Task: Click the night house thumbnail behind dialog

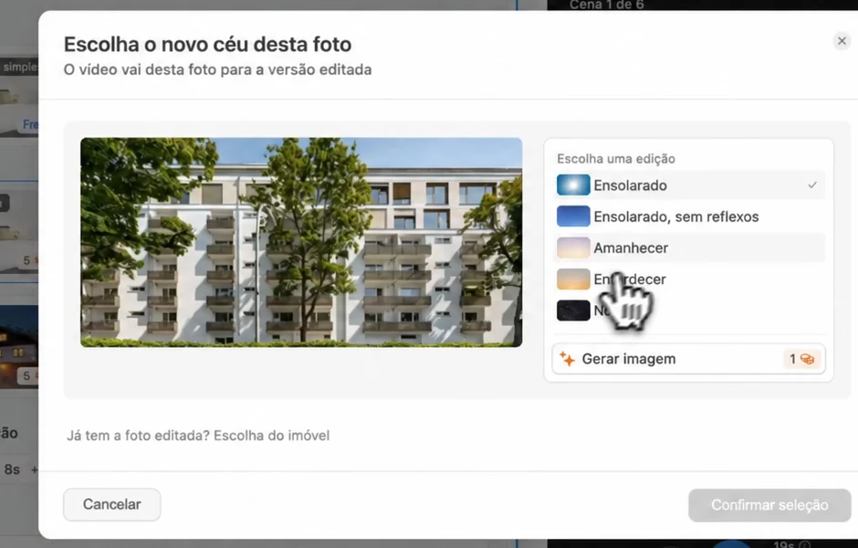Action: pyautogui.click(x=19, y=346)
